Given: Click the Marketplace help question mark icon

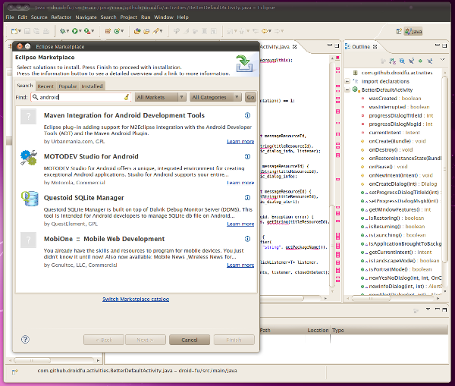Looking at the screenshot, I should (x=25, y=340).
